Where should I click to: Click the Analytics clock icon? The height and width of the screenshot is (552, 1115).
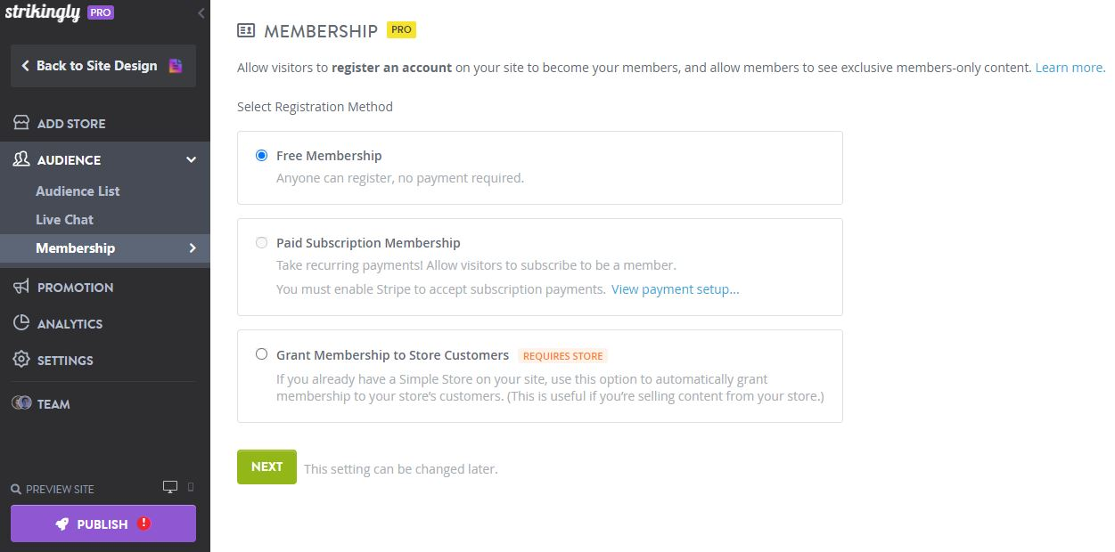[x=20, y=323]
